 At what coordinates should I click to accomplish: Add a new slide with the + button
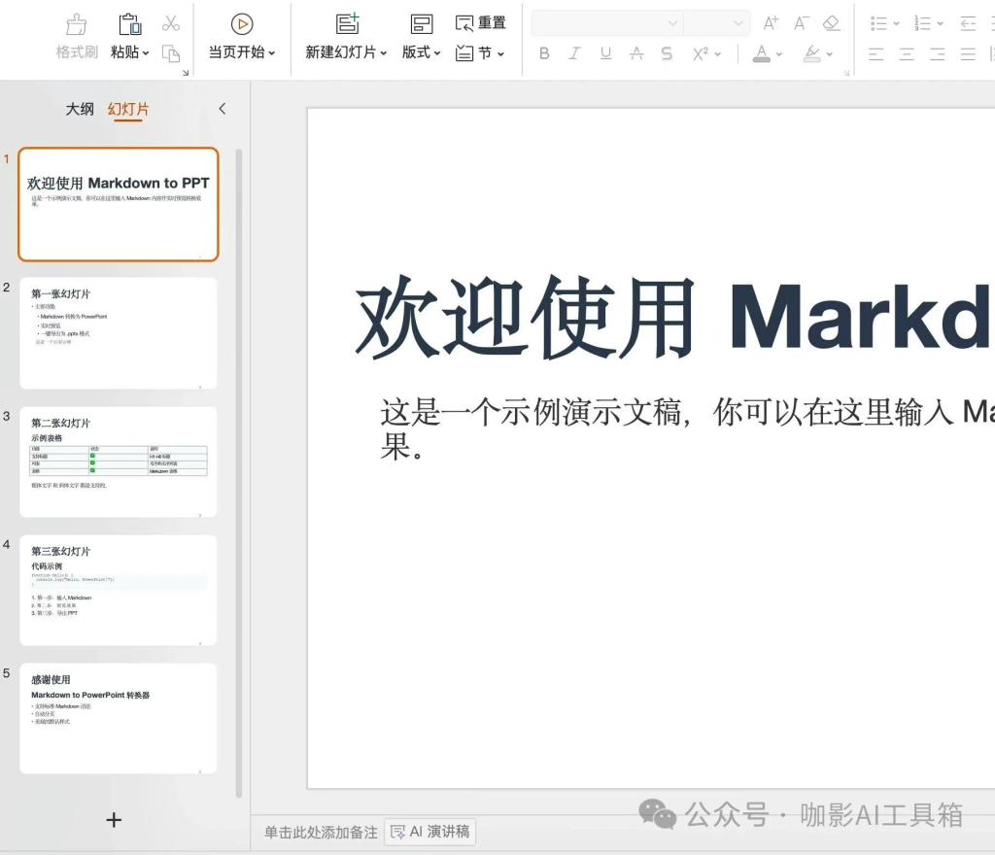[114, 820]
